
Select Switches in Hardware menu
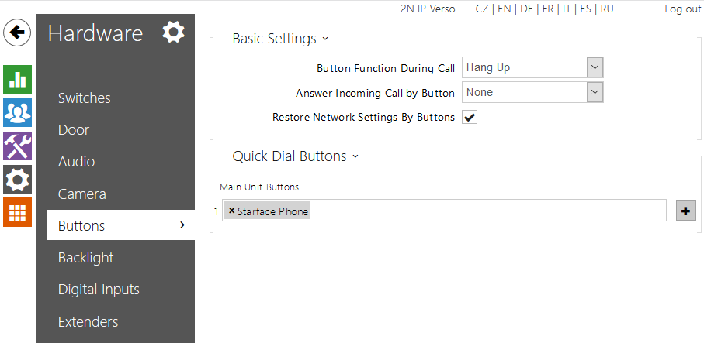coord(85,98)
